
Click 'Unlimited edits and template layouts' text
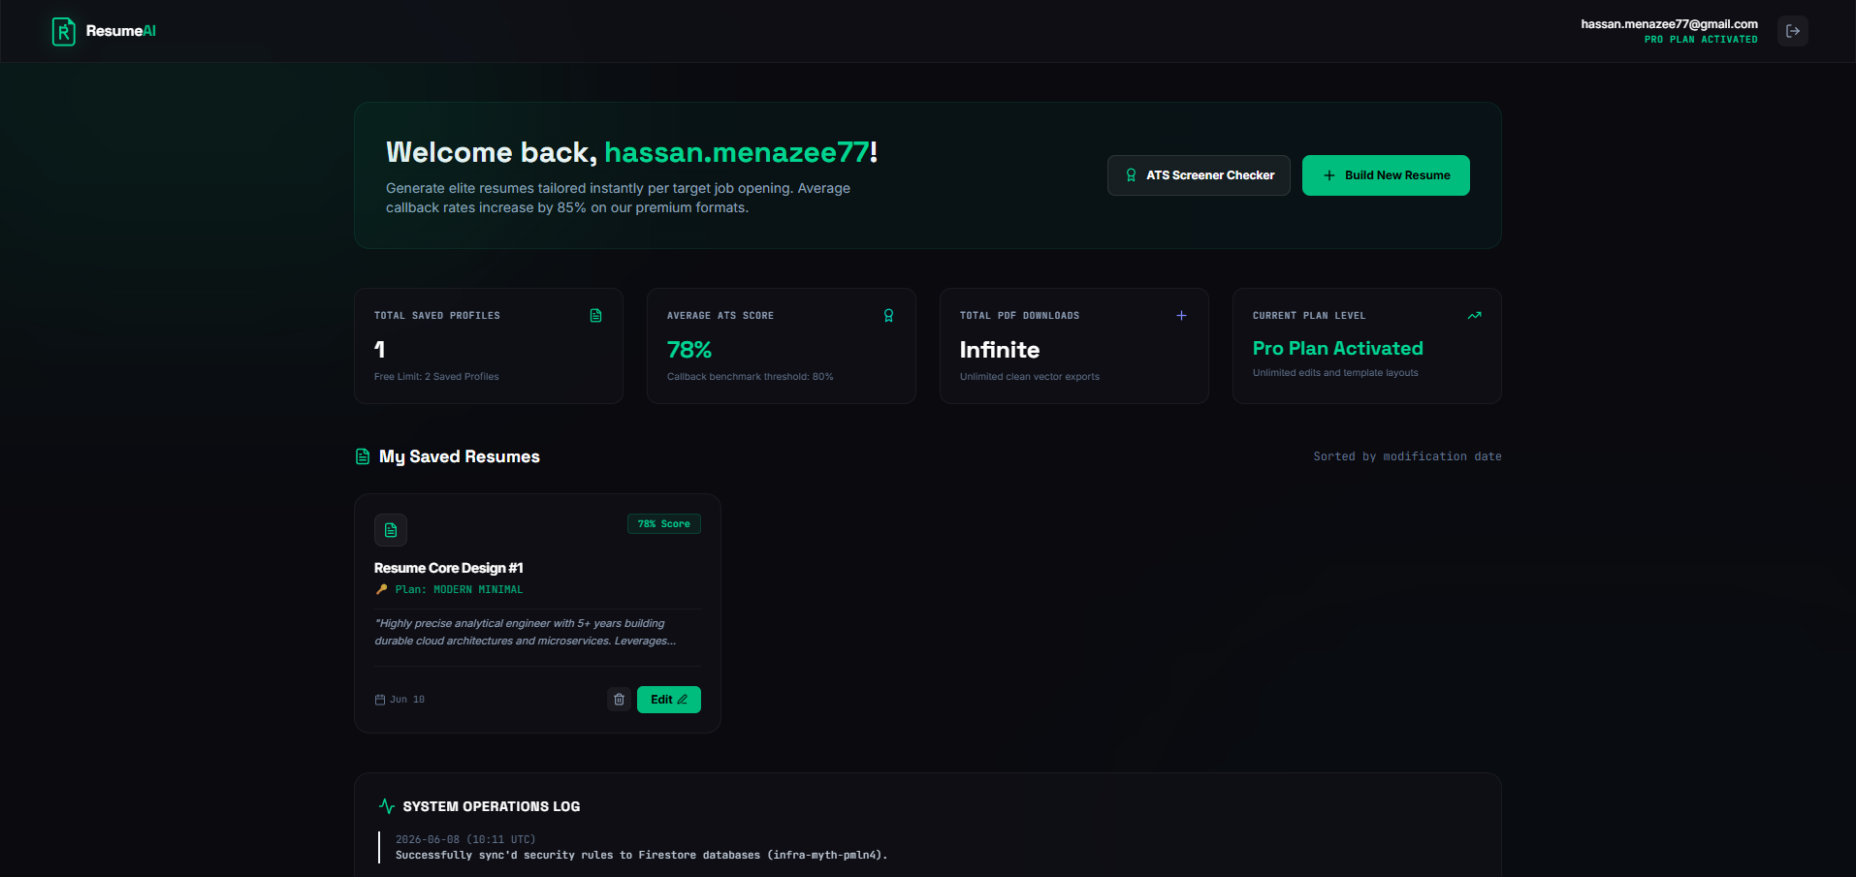coord(1335,373)
